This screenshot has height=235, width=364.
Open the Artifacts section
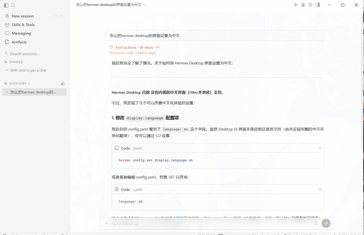click(34, 42)
